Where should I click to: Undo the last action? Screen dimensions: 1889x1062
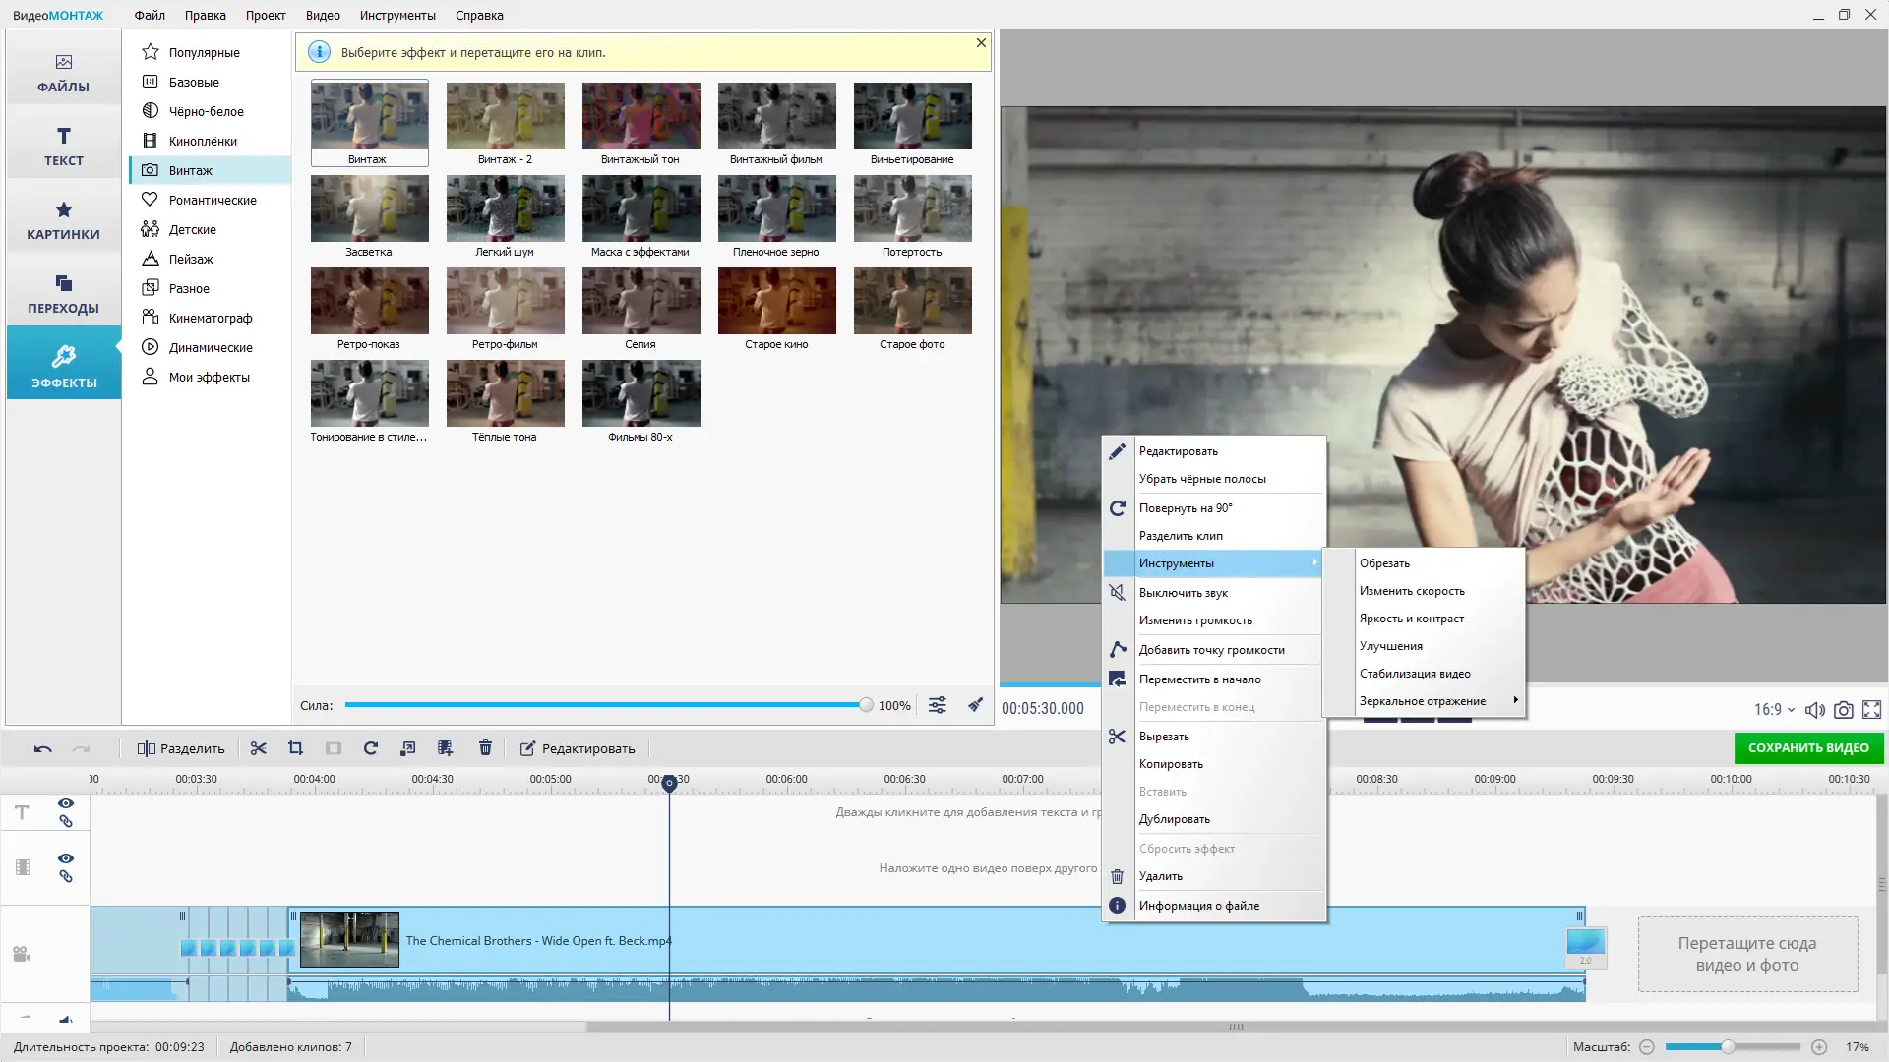[x=42, y=748]
